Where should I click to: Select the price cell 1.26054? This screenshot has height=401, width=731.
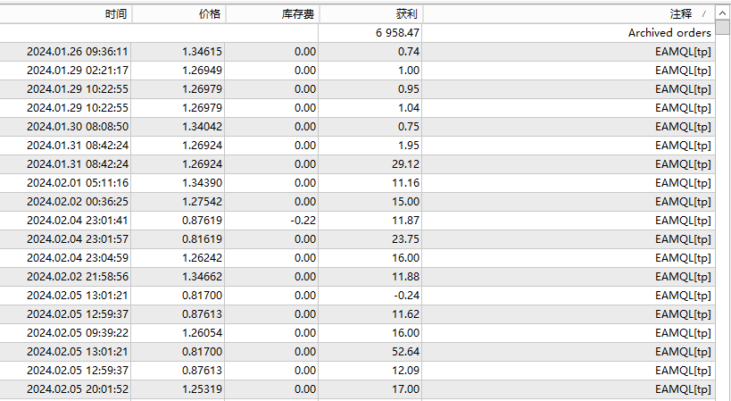coord(201,333)
